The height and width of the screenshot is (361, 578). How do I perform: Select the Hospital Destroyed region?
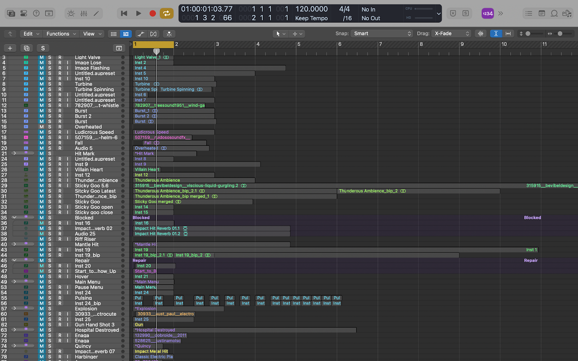pyautogui.click(x=245, y=330)
